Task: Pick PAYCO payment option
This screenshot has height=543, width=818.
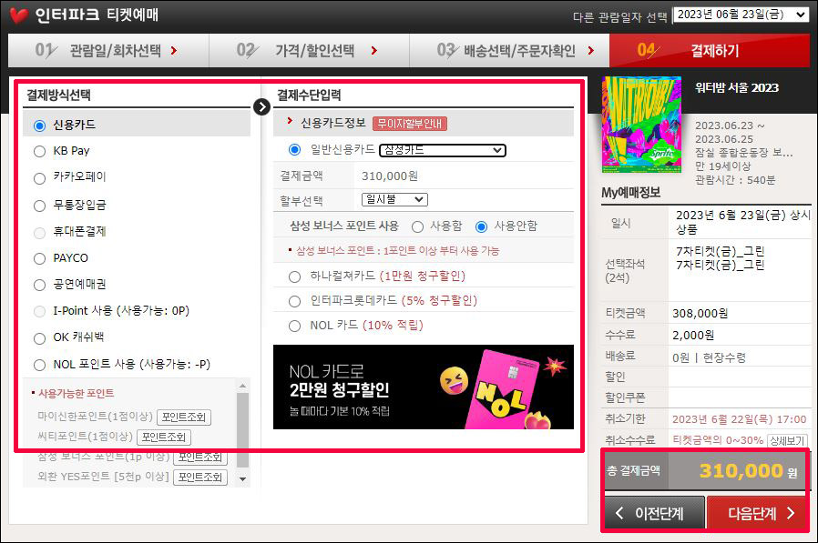Action: click(x=40, y=258)
